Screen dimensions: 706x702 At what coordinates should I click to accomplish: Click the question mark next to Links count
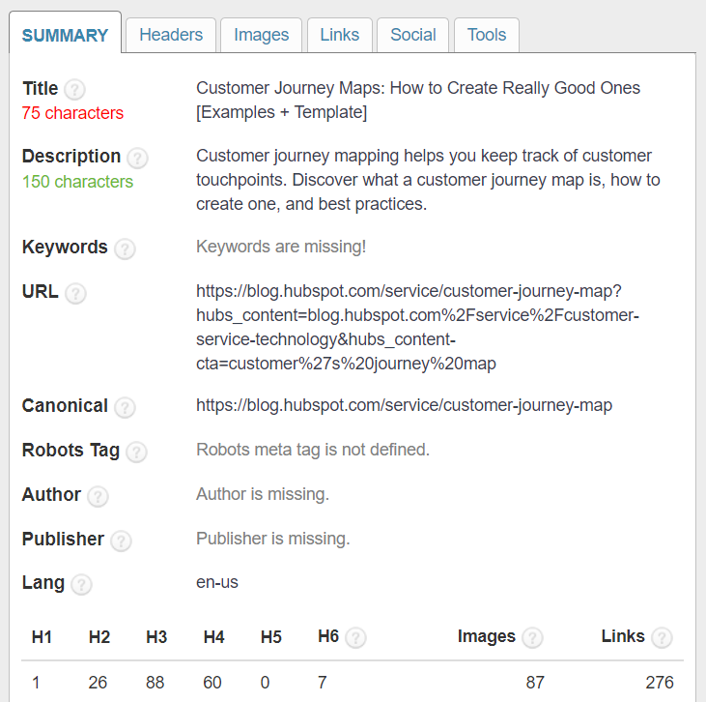662,637
